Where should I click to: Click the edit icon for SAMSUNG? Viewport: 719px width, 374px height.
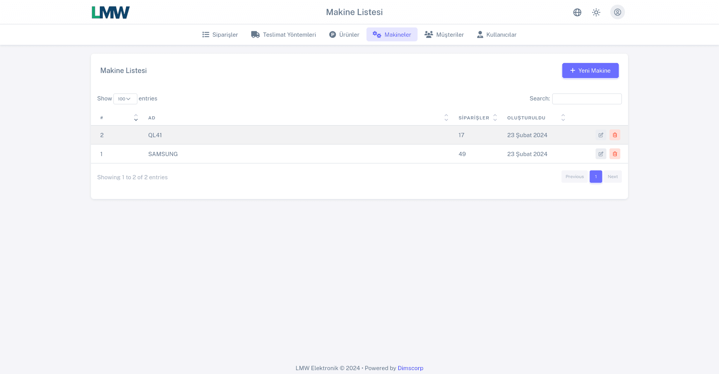click(601, 154)
